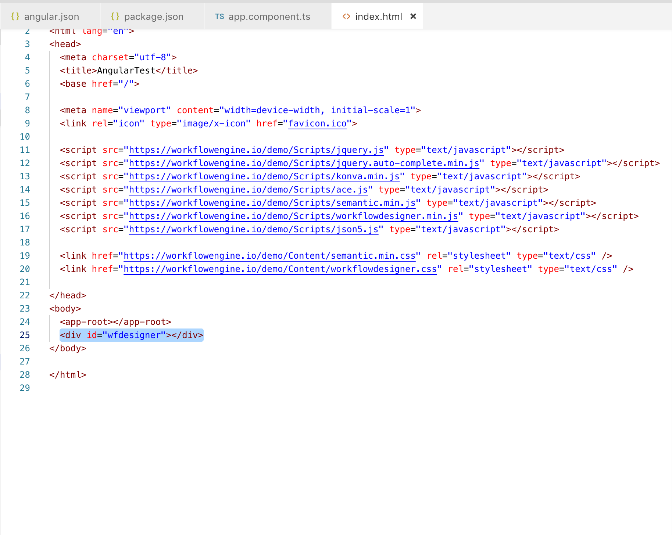
Task: Follow the konva.min.js script URL
Action: pos(264,176)
